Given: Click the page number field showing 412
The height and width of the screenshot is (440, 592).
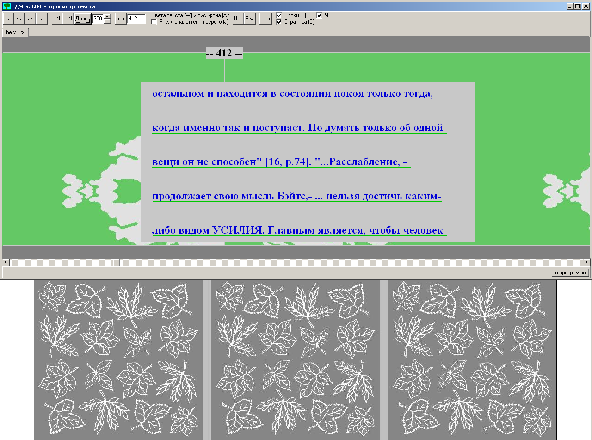Looking at the screenshot, I should click(x=136, y=19).
